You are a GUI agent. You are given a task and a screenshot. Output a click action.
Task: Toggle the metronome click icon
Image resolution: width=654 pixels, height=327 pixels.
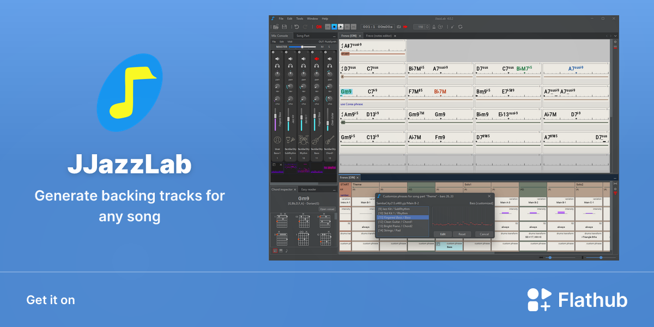434,27
